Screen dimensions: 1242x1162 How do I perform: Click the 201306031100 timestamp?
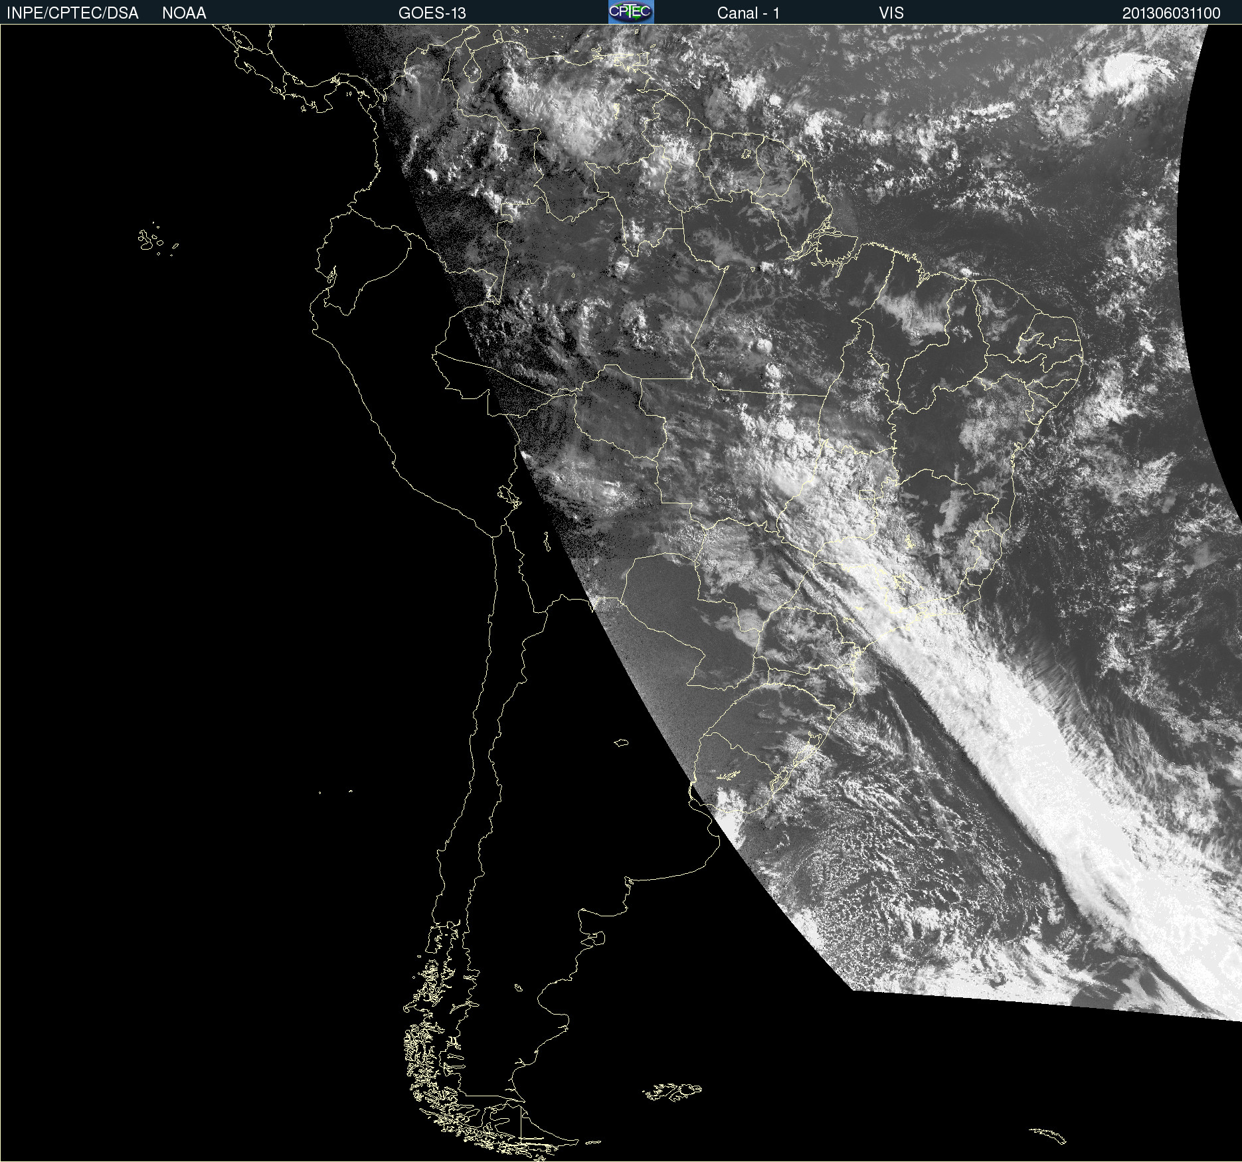pos(1172,13)
